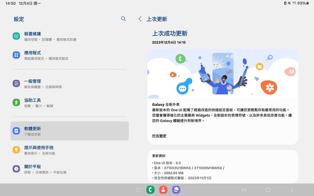Viewport: 314px width, 196px height.
Task: Tap the 設定 header title
Action: click(19, 19)
